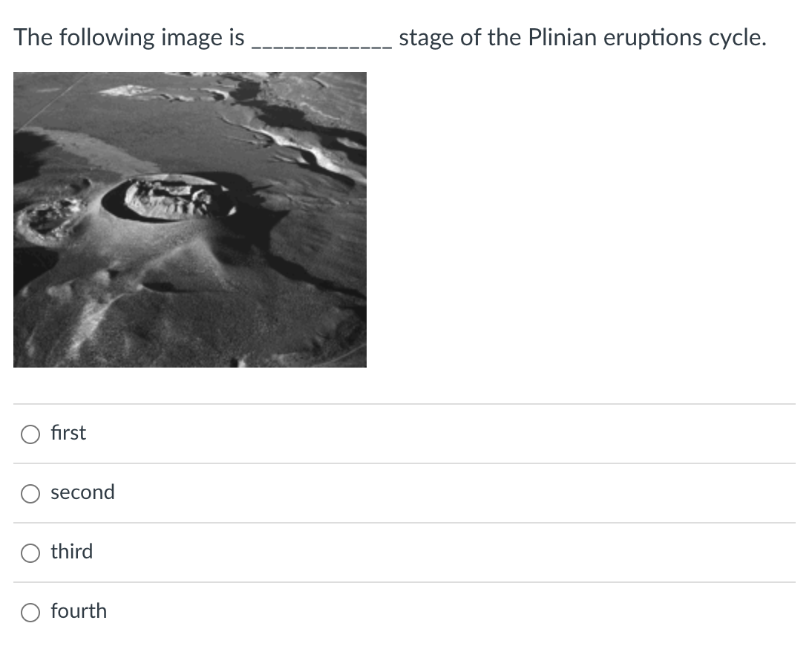Select the 'third' radio button
The height and width of the screenshot is (652, 812).
tap(30, 552)
